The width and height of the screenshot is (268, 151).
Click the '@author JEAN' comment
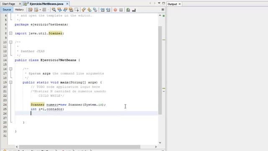[33, 51]
